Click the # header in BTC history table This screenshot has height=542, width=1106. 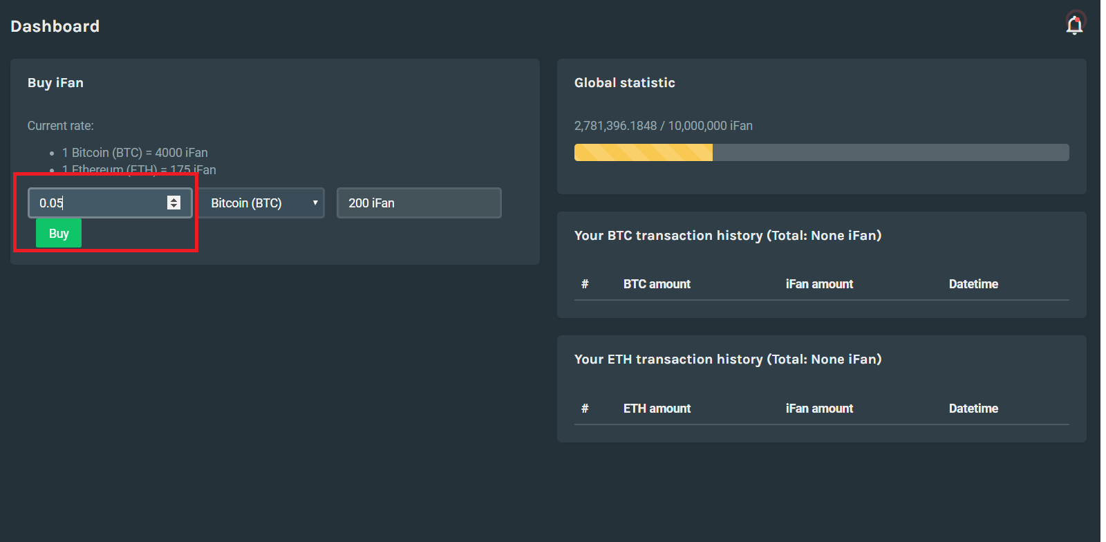pos(585,284)
